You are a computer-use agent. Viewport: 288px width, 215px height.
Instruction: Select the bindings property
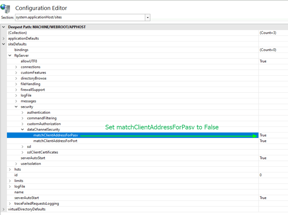(x=21, y=50)
